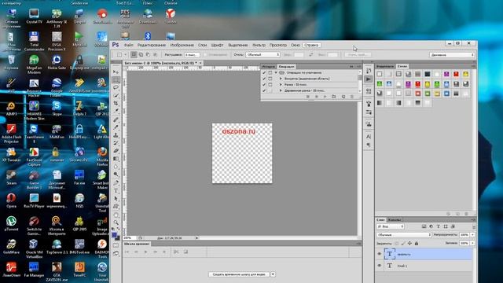Select the Blur tool
Image resolution: width=503 pixels, height=283 pixels.
coord(116,166)
